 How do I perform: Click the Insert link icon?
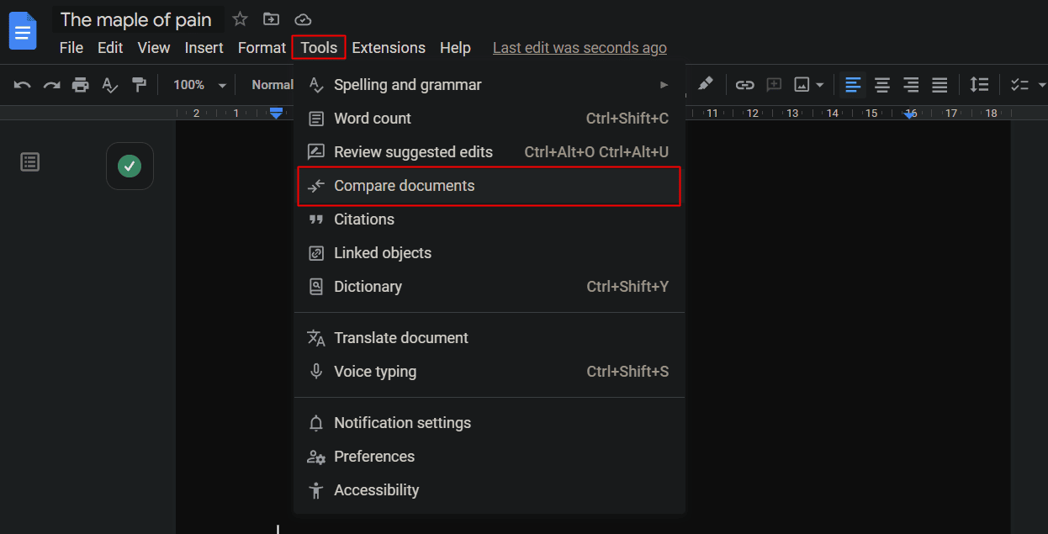pos(744,85)
